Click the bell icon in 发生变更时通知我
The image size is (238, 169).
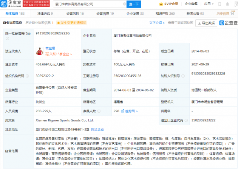point(58,23)
